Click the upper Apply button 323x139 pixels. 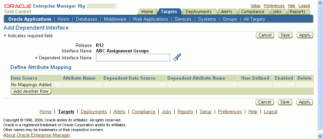coord(305,35)
